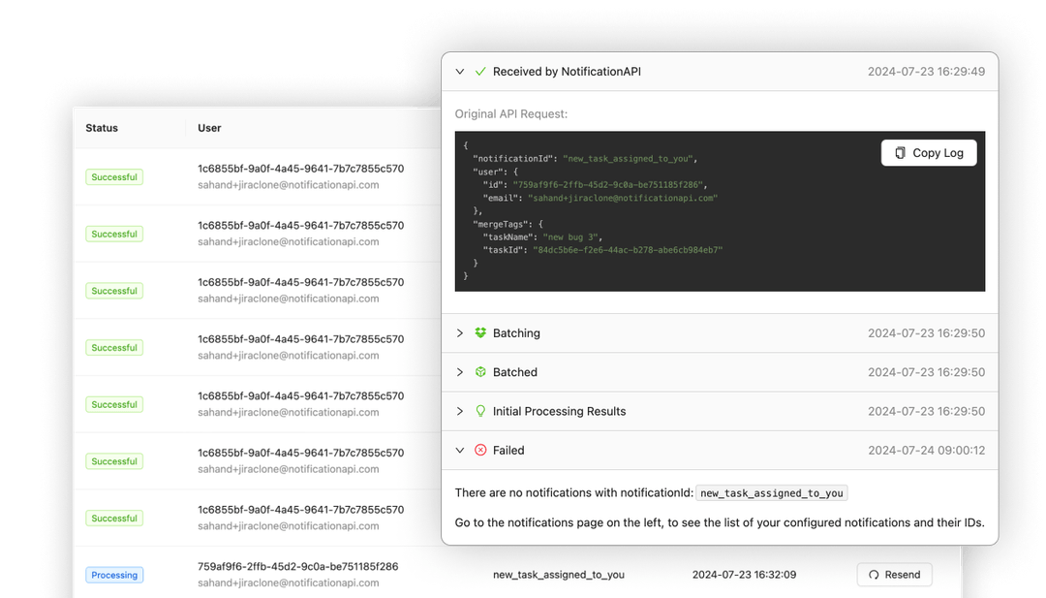Click the Status column header

(101, 128)
